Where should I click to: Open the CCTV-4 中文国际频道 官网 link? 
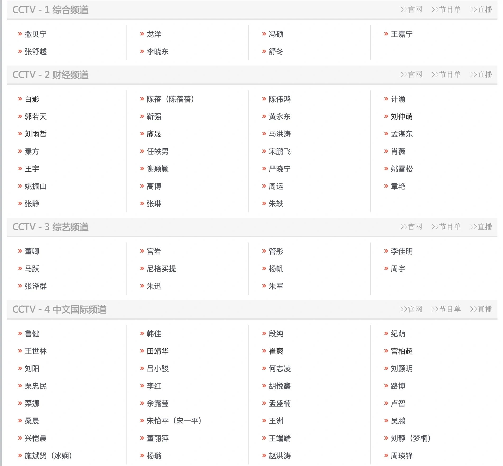click(x=411, y=309)
